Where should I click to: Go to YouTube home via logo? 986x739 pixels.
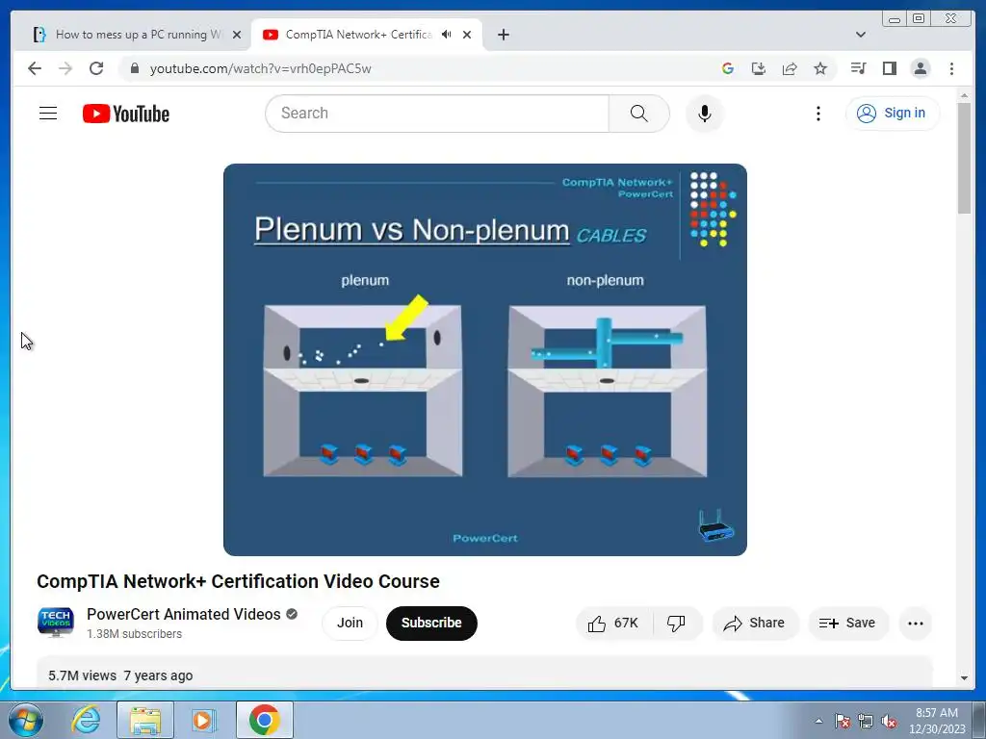click(x=126, y=114)
